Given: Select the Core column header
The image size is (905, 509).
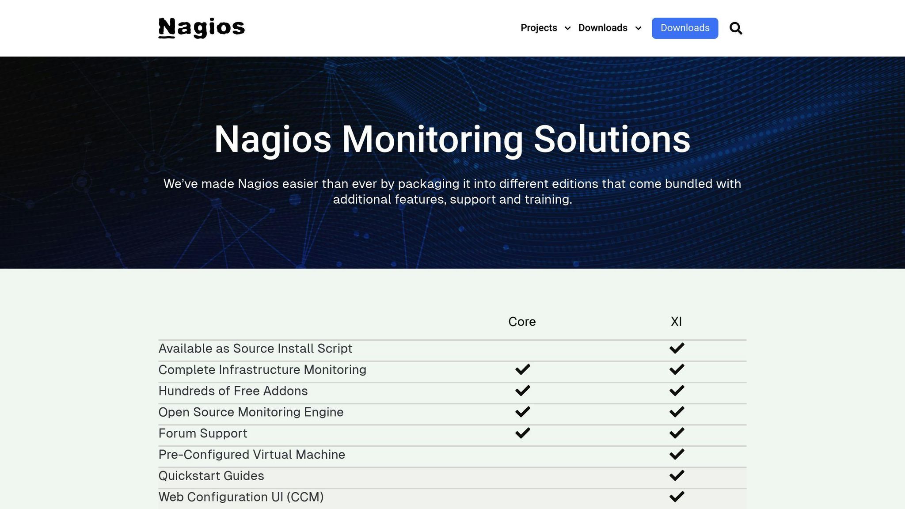Looking at the screenshot, I should (522, 322).
